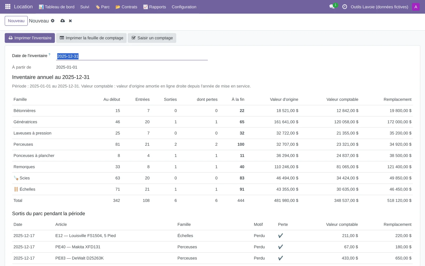The image size is (425, 266).
Task: Click the Perte checkmark for PE40 Makita row
Action: pos(280,247)
